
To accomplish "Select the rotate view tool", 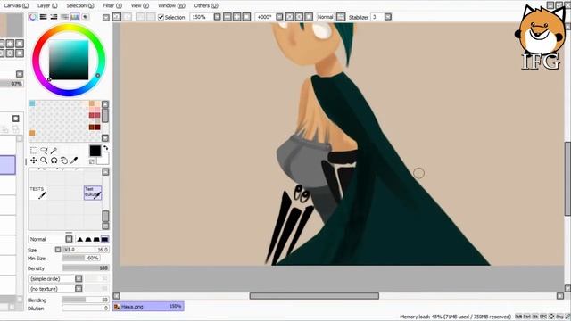I will (x=54, y=160).
